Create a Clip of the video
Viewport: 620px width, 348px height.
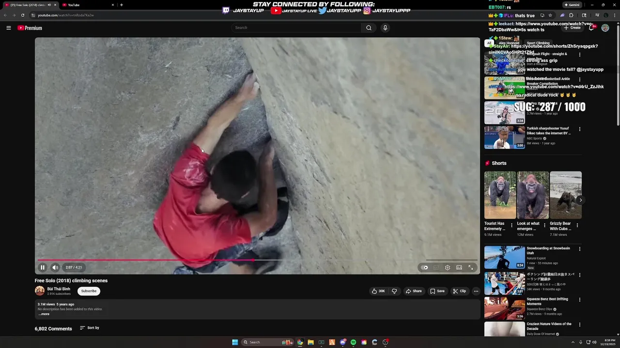point(459,291)
